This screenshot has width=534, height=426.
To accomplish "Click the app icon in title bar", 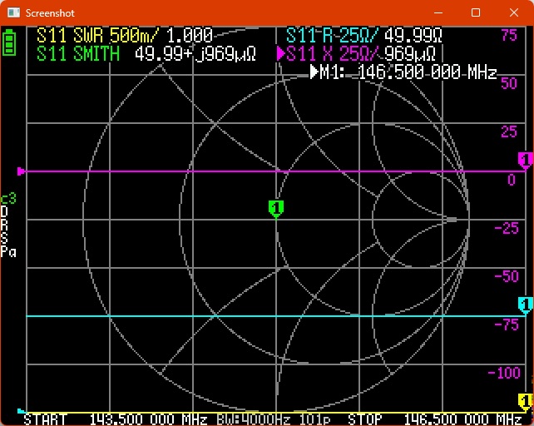I will pos(12,13).
